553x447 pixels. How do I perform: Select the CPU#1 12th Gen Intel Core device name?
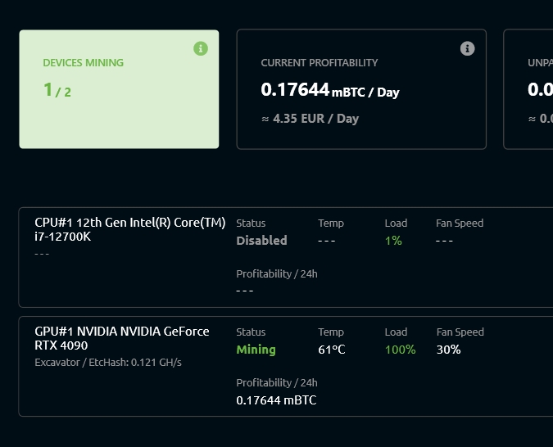[130, 229]
